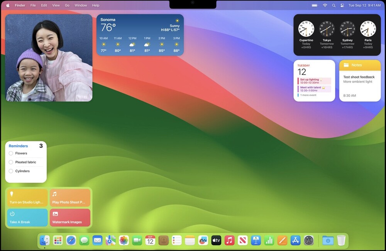
Task: Open FaceTime from the Dock
Action: [137, 240]
